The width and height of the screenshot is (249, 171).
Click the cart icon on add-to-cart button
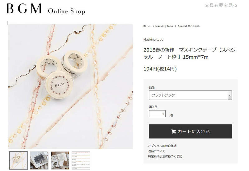173,131
